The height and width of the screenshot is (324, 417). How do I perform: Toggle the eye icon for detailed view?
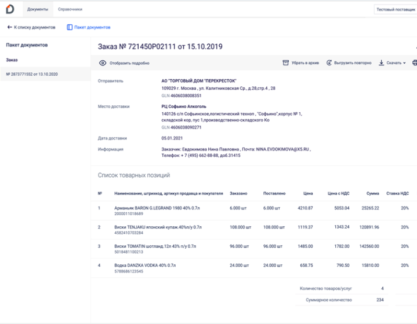click(x=103, y=63)
